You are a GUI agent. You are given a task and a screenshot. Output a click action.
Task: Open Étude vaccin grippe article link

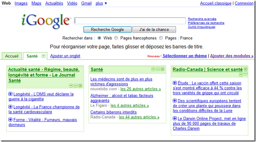coord(207,88)
